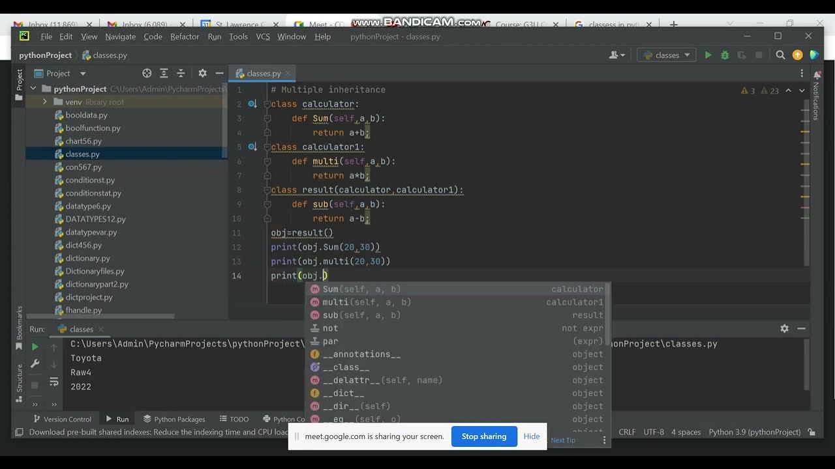Collapse all items in Project panel
The width and height of the screenshot is (835, 469).
181,74
